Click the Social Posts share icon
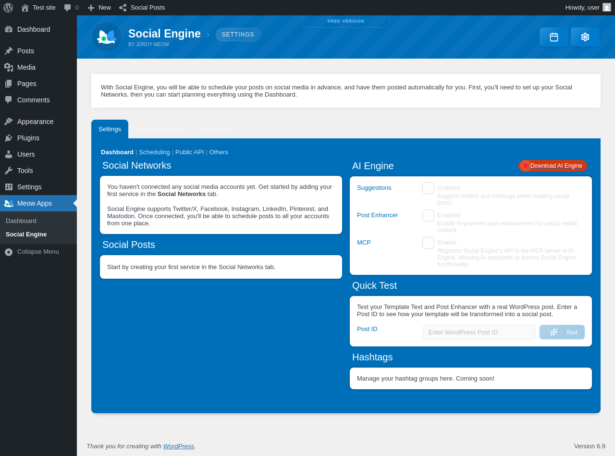615x456 pixels. pyautogui.click(x=123, y=8)
